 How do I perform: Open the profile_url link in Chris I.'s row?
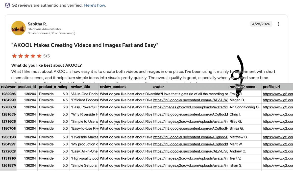tap(278, 114)
